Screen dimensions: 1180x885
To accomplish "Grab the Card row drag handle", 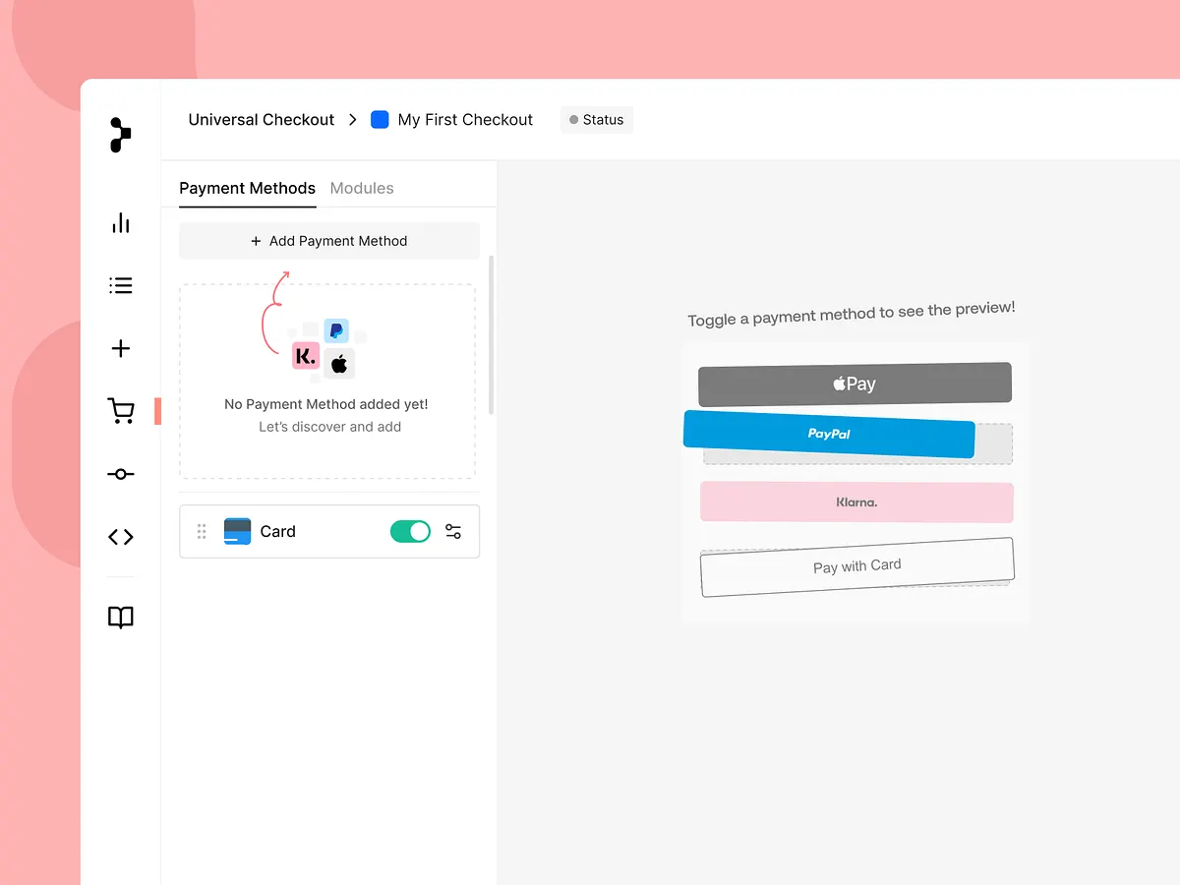I will pos(202,531).
